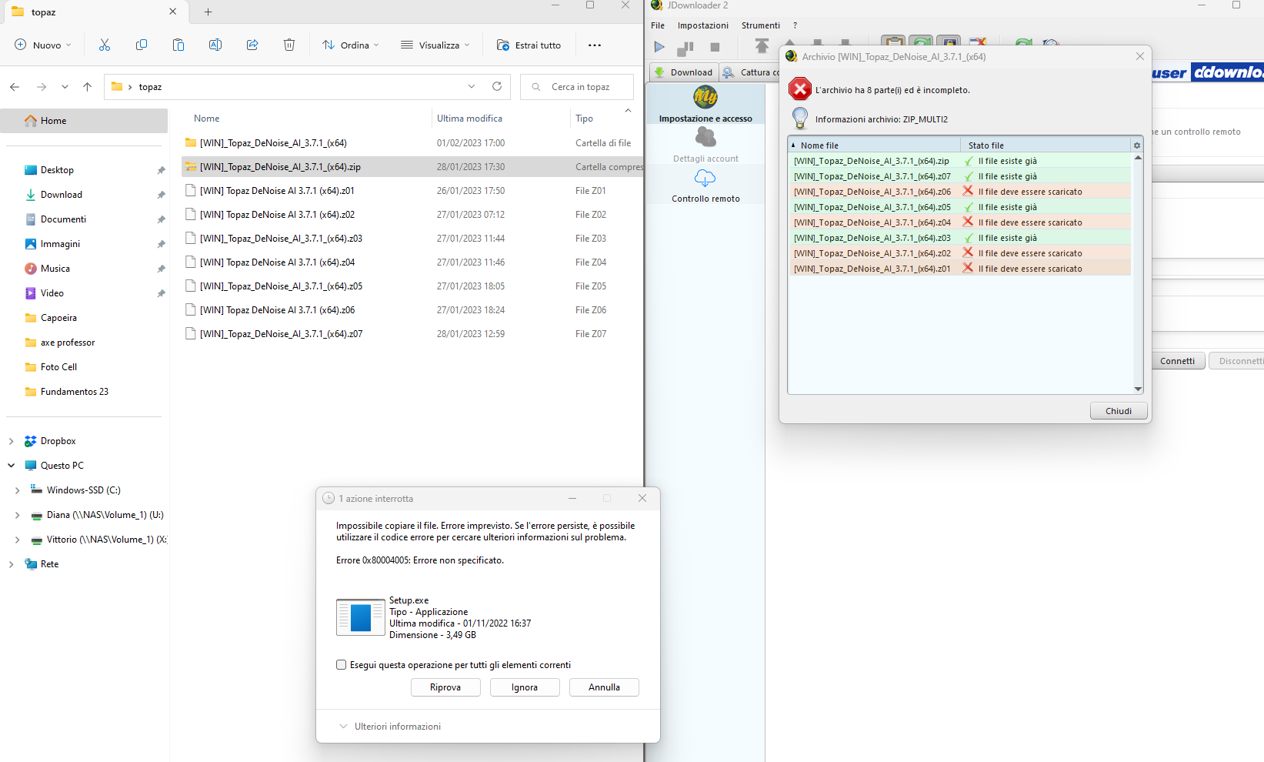The width and height of the screenshot is (1264, 762).
Task: Open JDownloader Strumenti menu
Action: 760,25
